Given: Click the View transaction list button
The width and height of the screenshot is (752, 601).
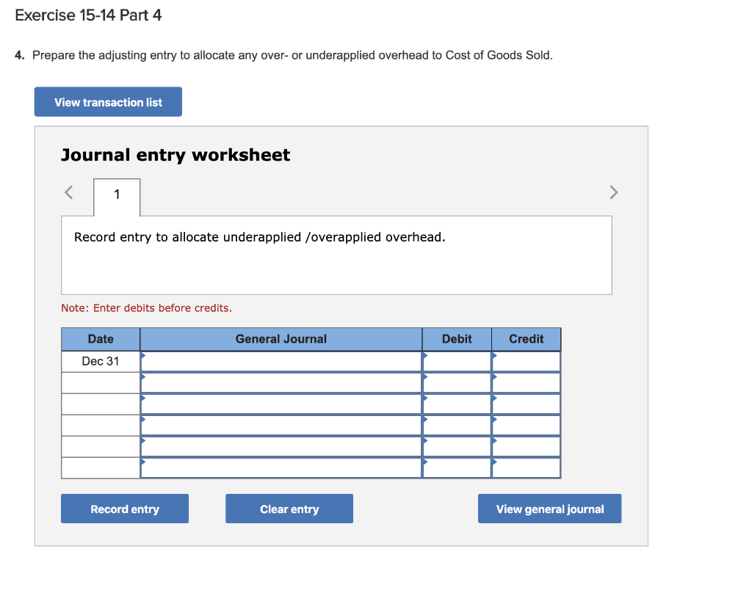Looking at the screenshot, I should (108, 101).
